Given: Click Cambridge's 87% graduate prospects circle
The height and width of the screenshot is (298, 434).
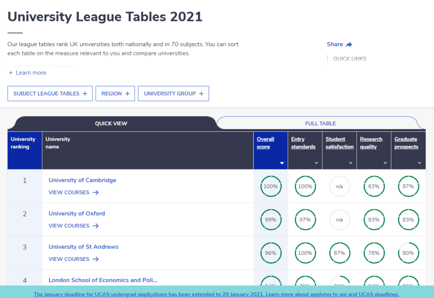Looking at the screenshot, I should click(x=408, y=187).
